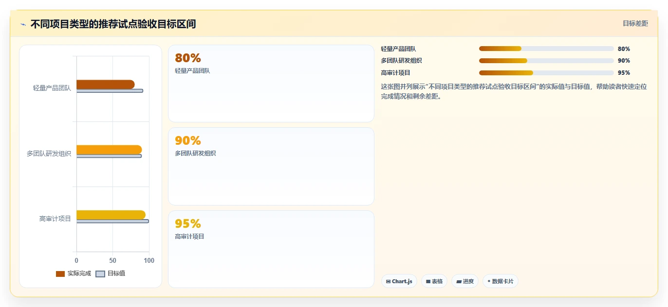Screen dimensions: 668x307
Task: Click the 目标差距 label in header
Action: pos(635,23)
